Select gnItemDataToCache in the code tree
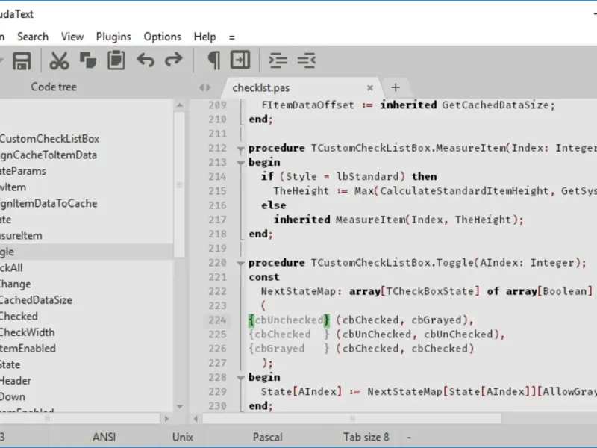The height and width of the screenshot is (448, 597). coord(49,203)
